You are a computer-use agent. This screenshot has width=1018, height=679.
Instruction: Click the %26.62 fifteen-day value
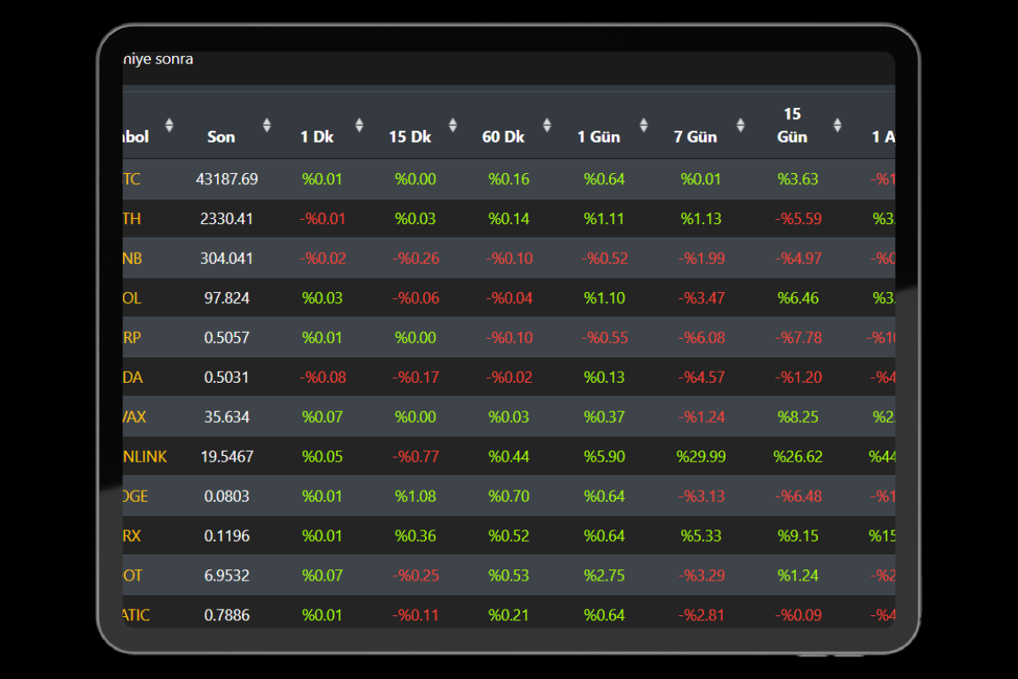[x=797, y=457]
